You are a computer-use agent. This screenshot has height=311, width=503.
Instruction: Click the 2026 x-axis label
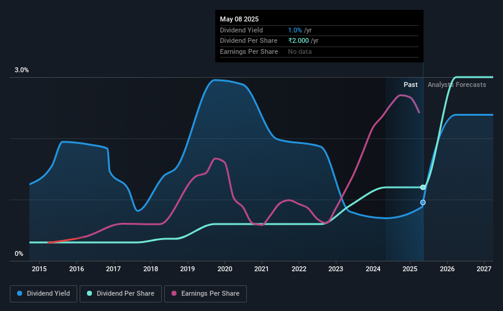(x=447, y=269)
